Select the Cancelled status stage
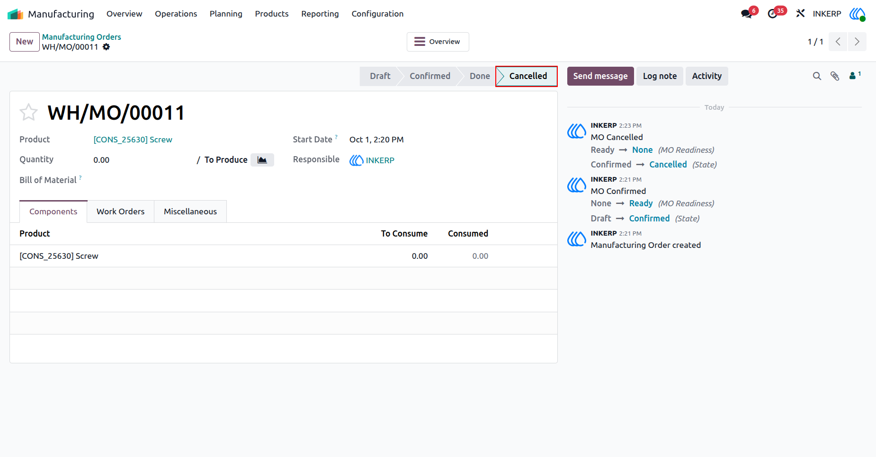Viewport: 876px width, 457px height. click(x=527, y=76)
